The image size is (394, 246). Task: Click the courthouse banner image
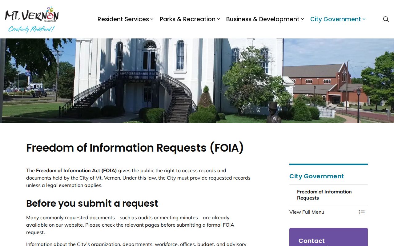tap(197, 81)
